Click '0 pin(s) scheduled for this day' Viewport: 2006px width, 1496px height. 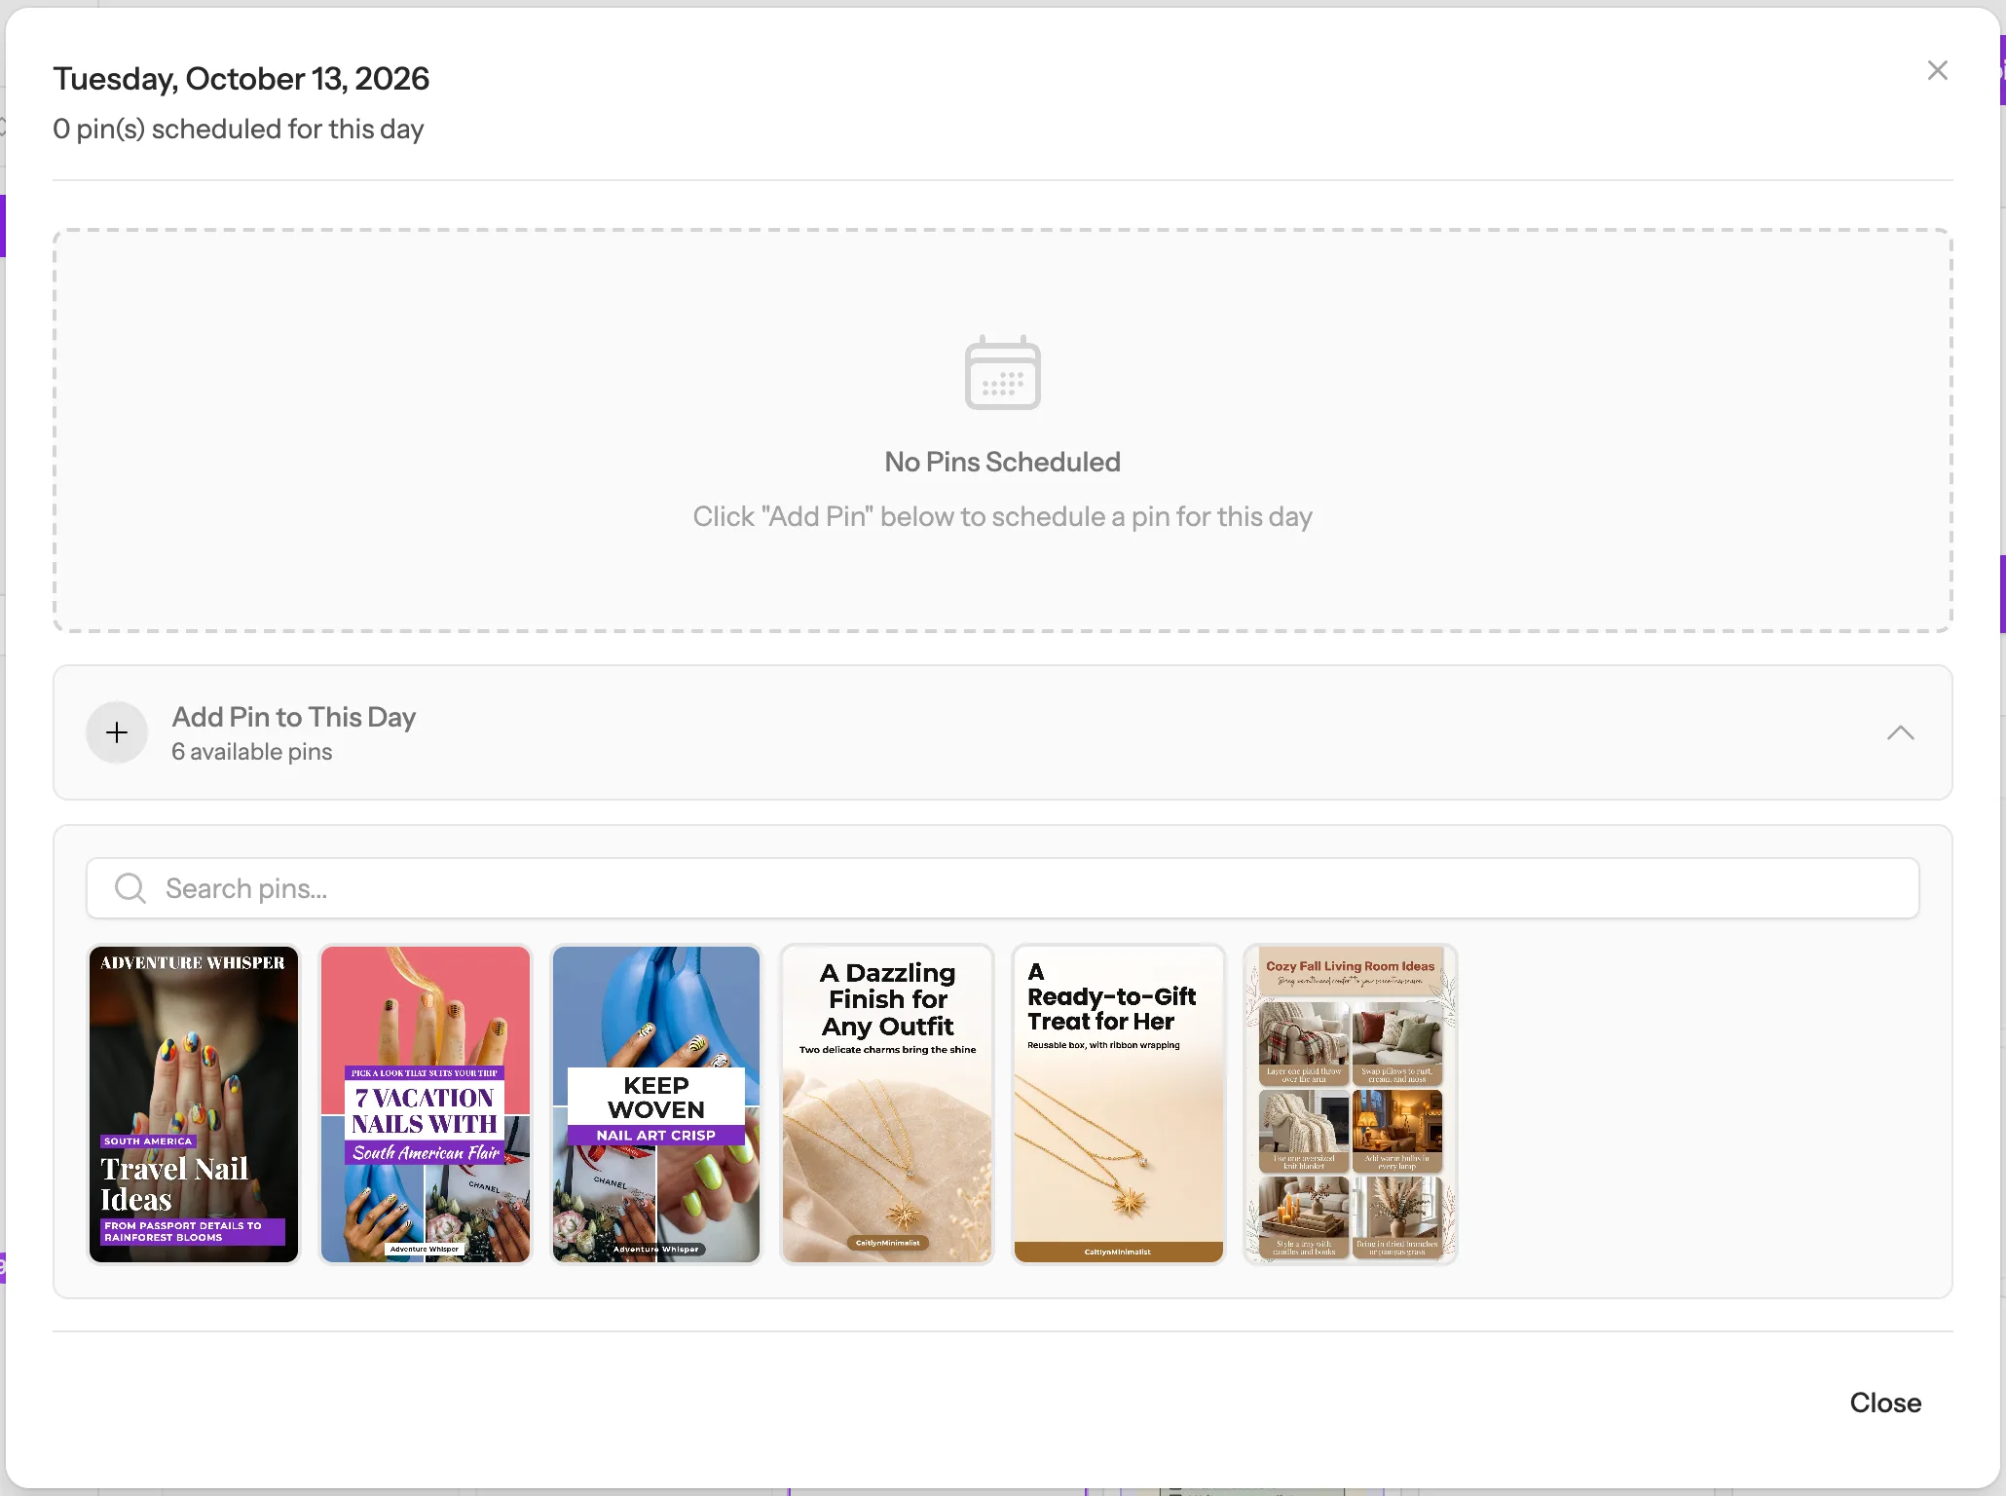239,130
